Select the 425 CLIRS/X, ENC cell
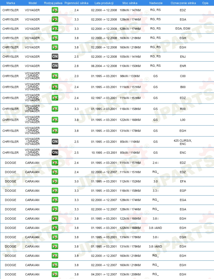This screenshot has height=279, width=214. [x=183, y=142]
